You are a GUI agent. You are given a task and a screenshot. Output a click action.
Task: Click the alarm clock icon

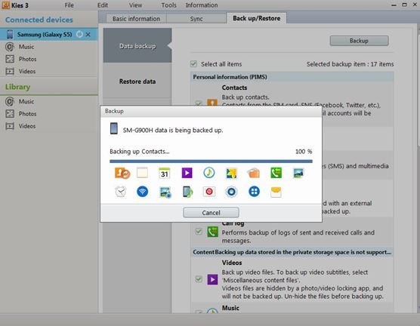click(x=121, y=192)
